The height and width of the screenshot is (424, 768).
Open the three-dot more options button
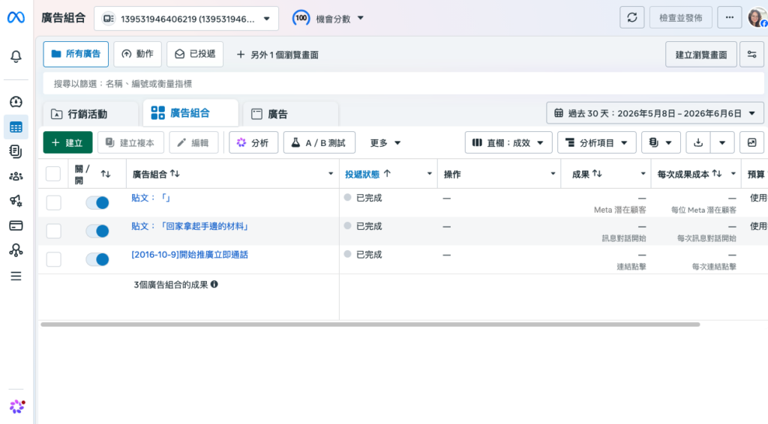[729, 18]
